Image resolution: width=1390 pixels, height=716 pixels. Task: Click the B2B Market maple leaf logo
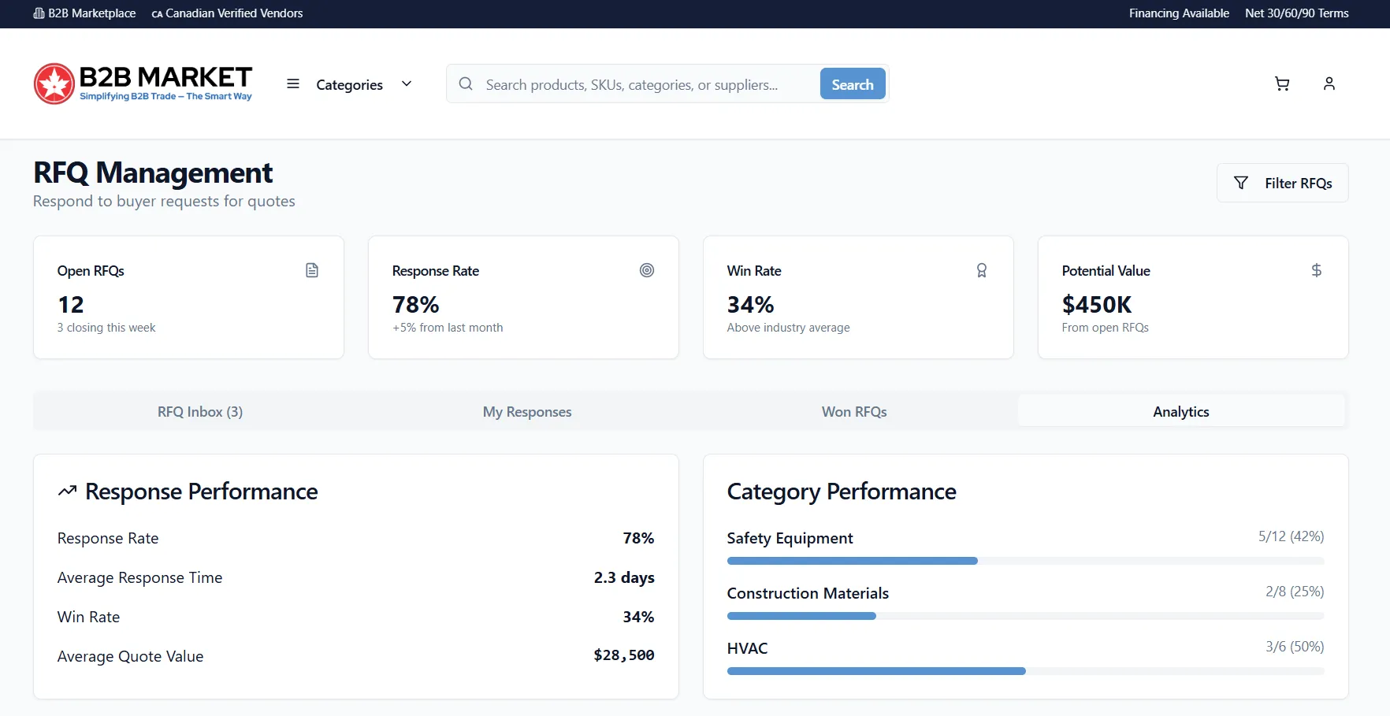coord(54,83)
